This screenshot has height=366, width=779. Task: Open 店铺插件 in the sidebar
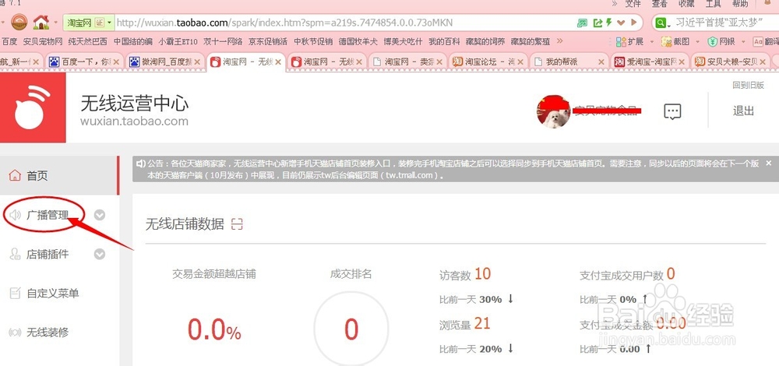(48, 255)
